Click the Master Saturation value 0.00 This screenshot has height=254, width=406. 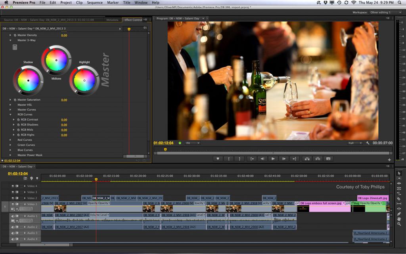(64, 100)
